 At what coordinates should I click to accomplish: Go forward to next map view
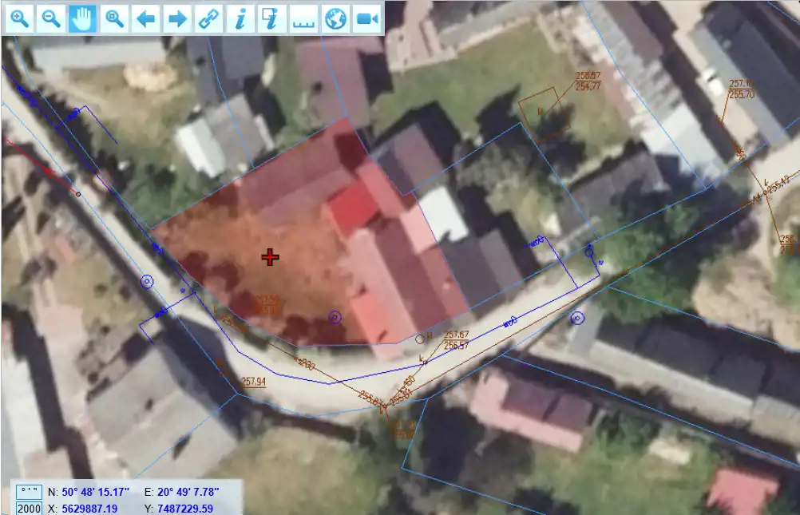(x=177, y=19)
